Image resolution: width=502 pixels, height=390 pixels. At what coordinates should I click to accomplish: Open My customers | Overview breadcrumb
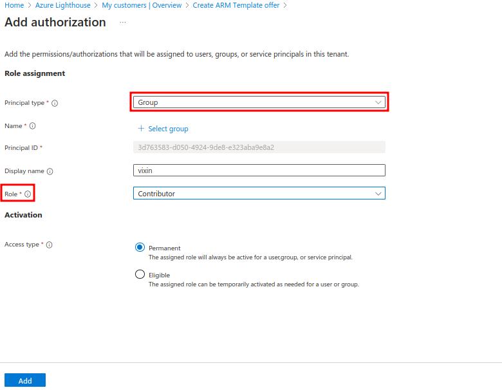coord(142,5)
